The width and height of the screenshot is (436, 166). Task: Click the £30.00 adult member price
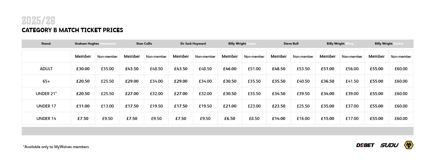pos(83,69)
